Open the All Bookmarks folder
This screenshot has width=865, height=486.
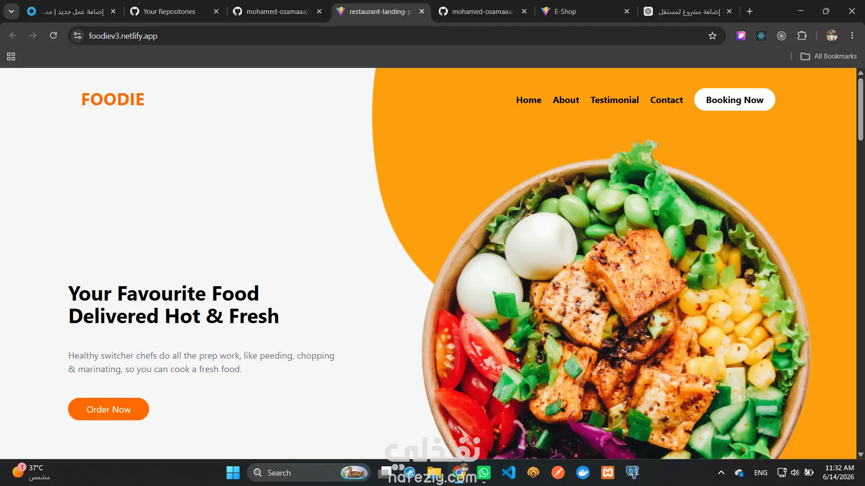829,56
